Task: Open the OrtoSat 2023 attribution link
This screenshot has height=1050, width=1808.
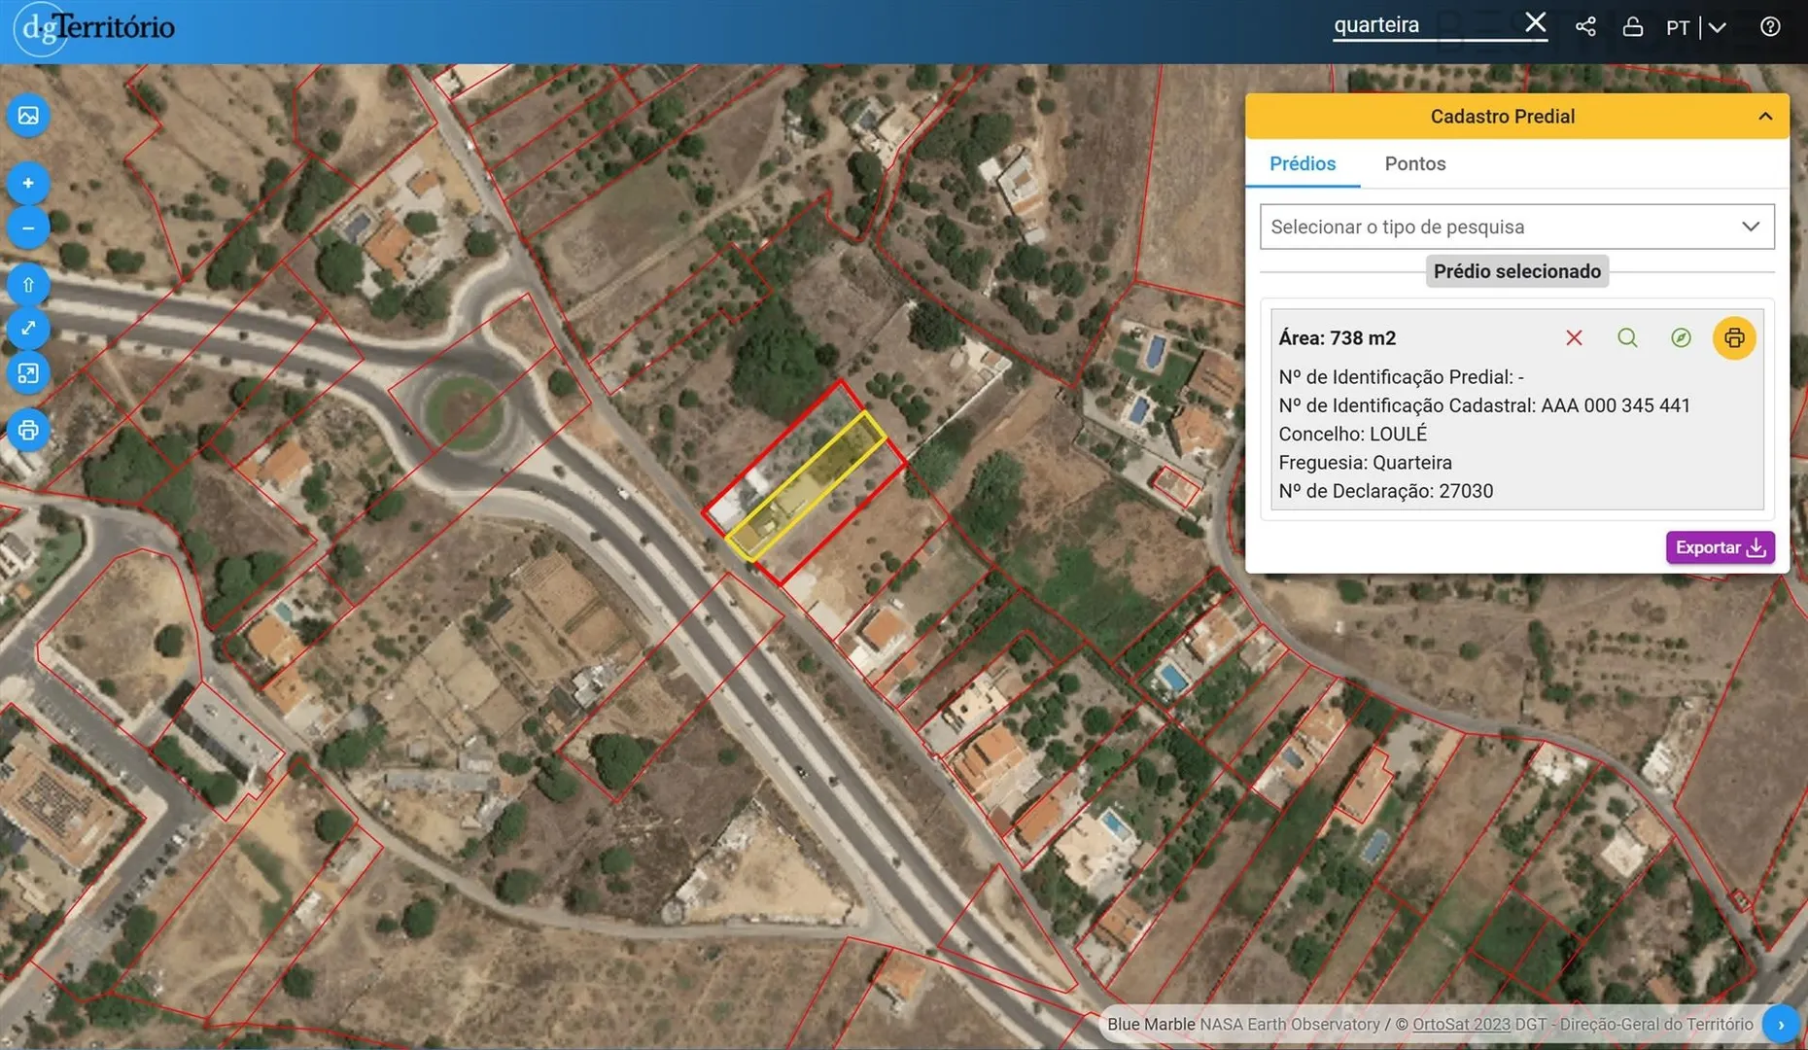Action: [x=1461, y=1024]
